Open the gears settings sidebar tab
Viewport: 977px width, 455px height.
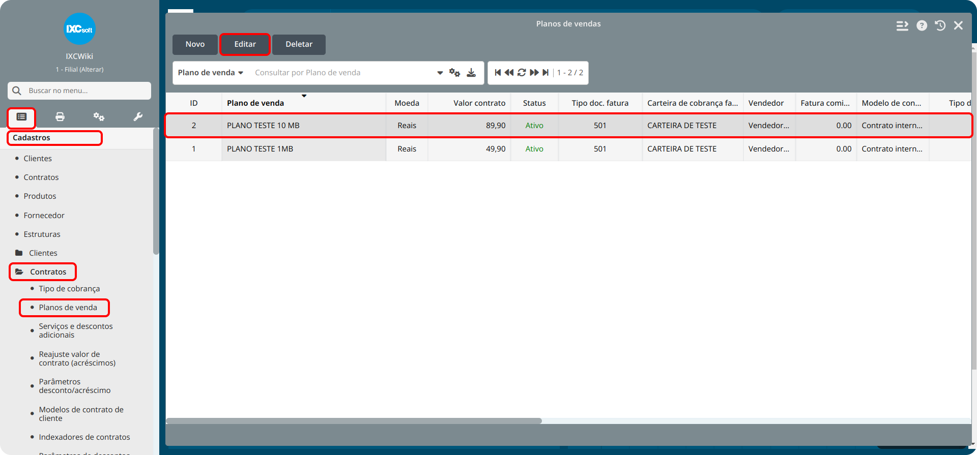[99, 117]
